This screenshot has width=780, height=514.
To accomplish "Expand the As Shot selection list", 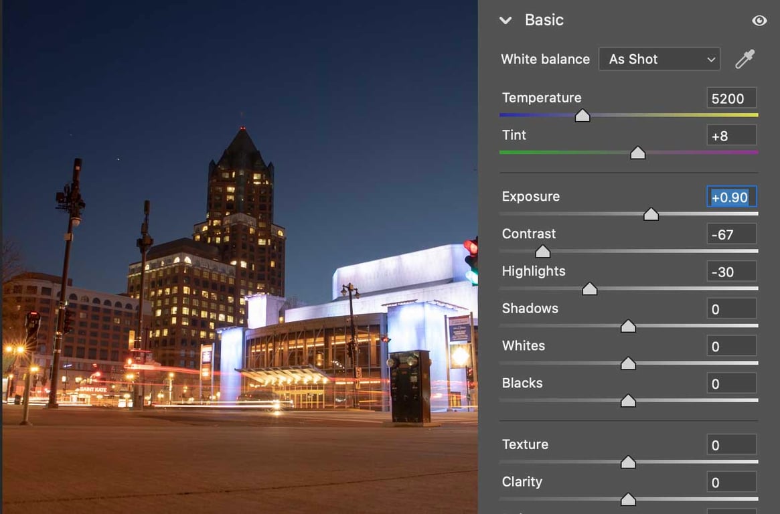I will [659, 59].
